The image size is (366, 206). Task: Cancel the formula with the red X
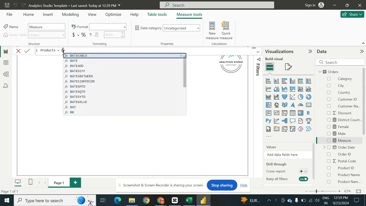(x=18, y=51)
